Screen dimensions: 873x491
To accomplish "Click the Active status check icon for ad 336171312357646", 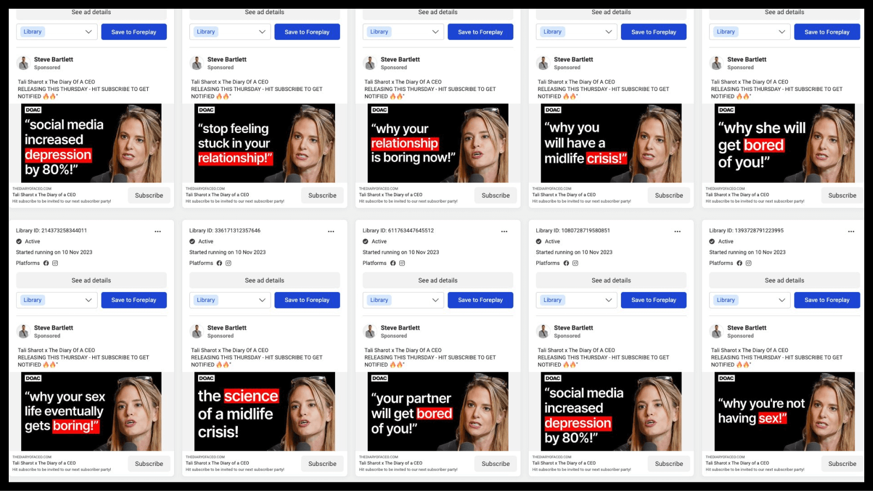I will click(x=192, y=241).
